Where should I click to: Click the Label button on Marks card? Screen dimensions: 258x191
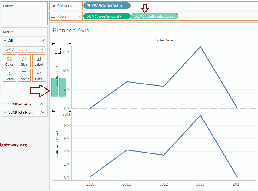pyautogui.click(x=39, y=61)
